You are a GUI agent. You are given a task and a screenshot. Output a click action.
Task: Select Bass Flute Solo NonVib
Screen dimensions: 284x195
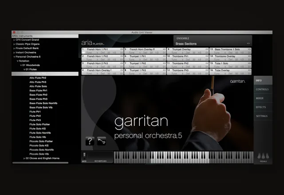click(43, 103)
